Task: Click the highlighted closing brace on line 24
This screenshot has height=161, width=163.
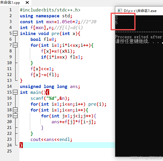Action: 21,145
